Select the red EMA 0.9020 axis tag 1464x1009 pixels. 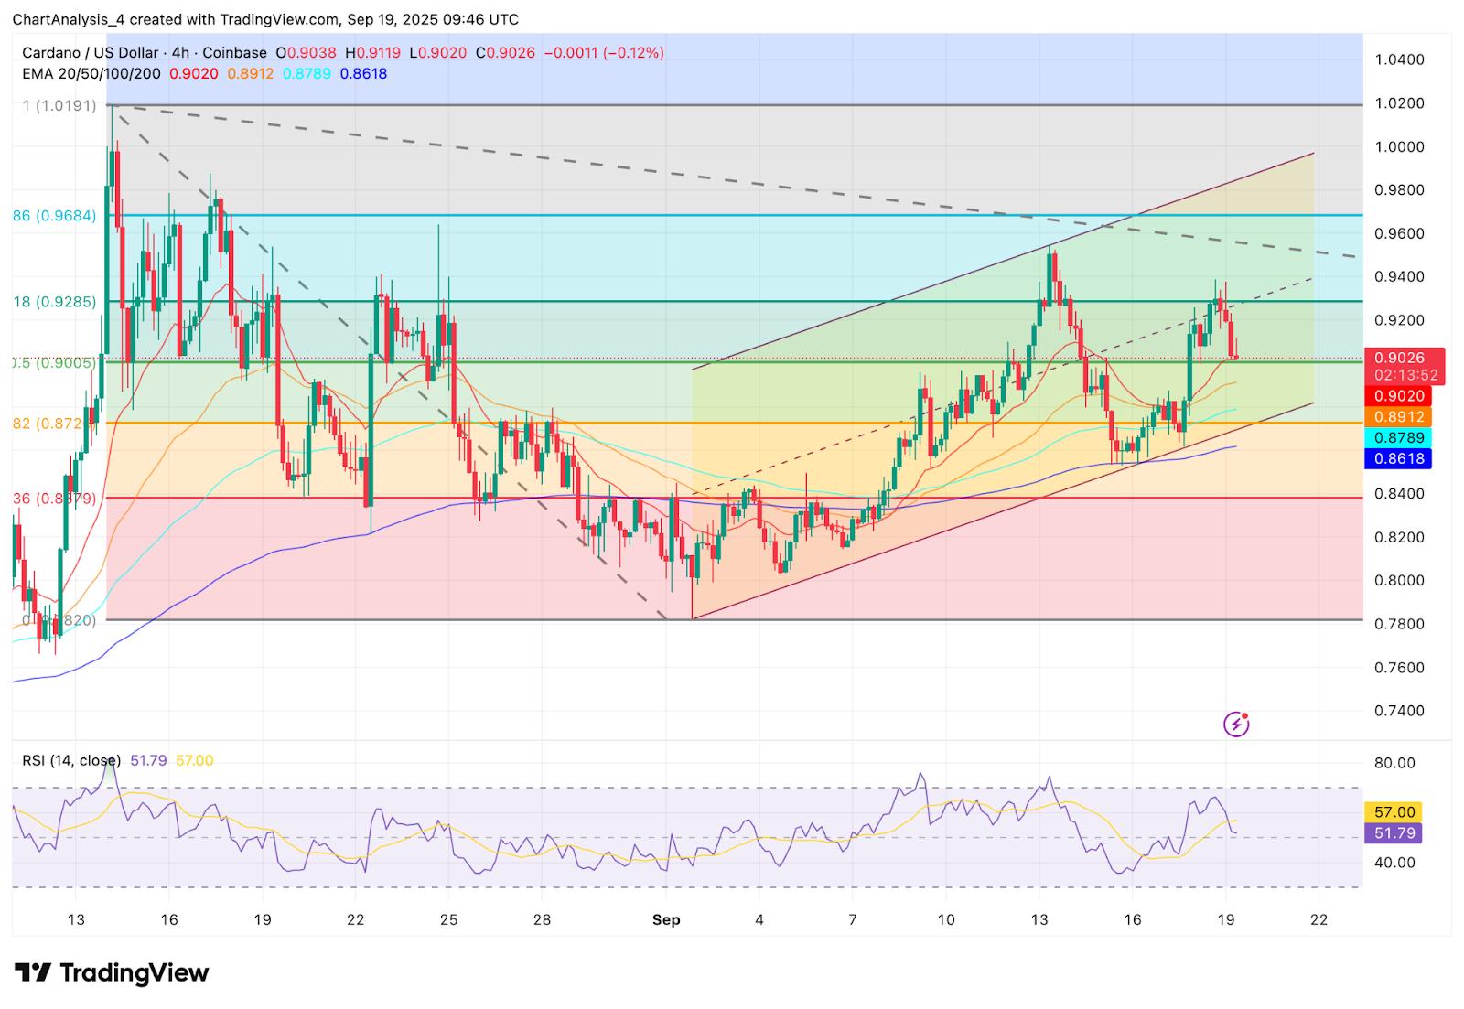(1394, 396)
